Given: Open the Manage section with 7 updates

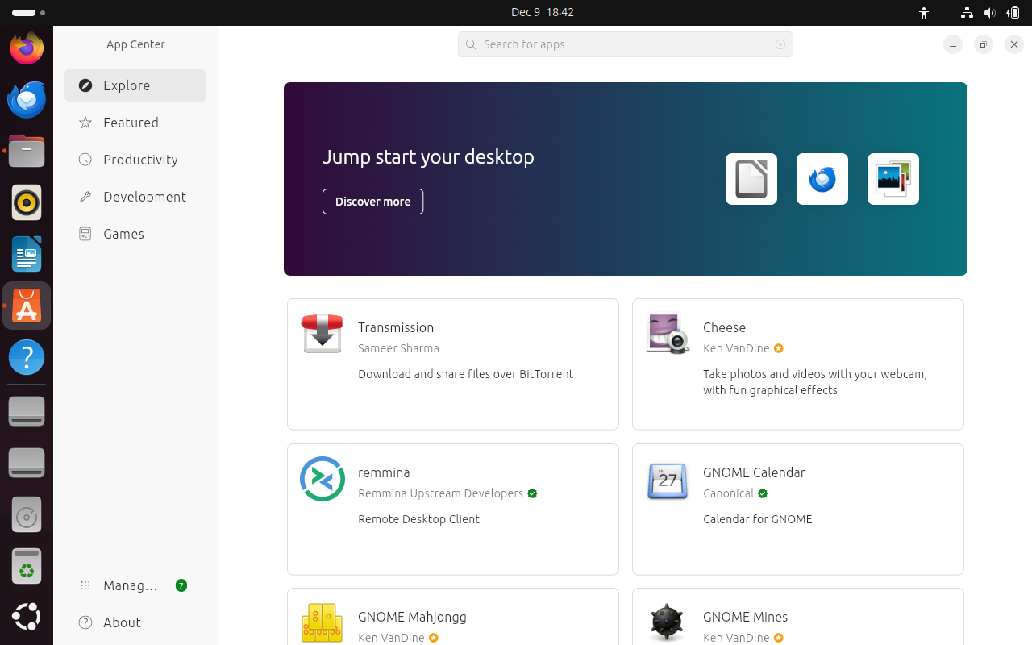Looking at the screenshot, I should tap(131, 585).
